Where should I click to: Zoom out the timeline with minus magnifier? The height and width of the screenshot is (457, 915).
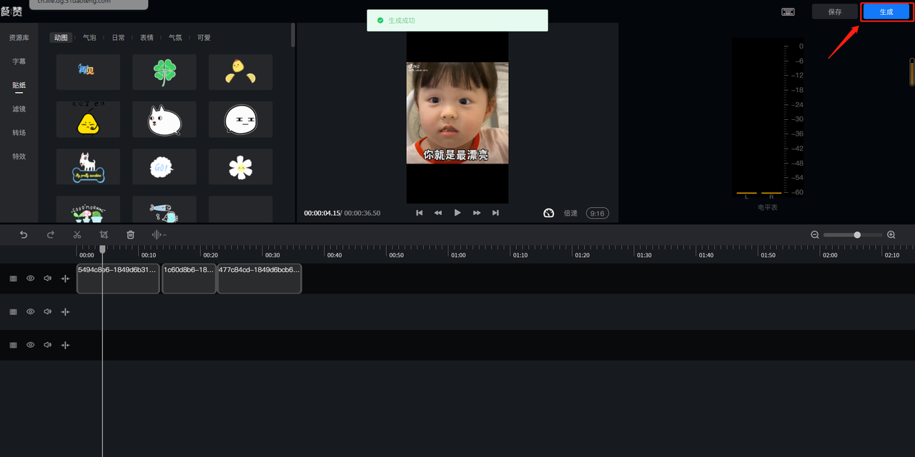[x=815, y=235]
